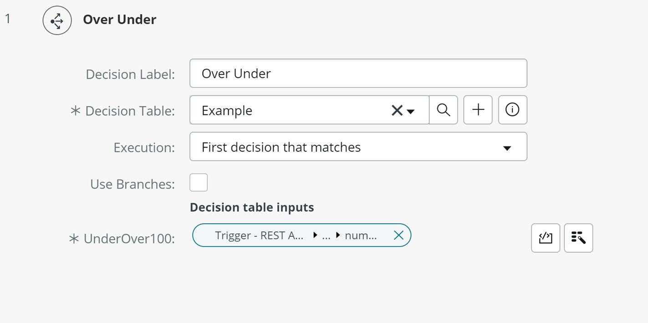Click the Decision table inputs heading
The width and height of the screenshot is (648, 323).
[x=252, y=208]
